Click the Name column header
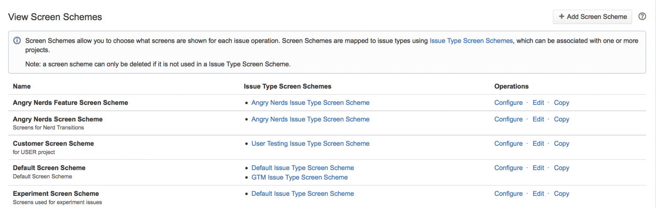This screenshot has width=656, height=208. tap(22, 86)
